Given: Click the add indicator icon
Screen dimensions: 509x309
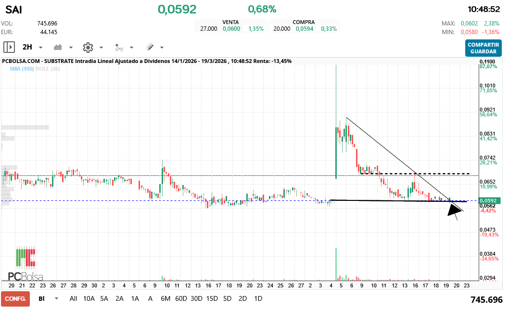Looking at the screenshot, I should tap(120, 47).
